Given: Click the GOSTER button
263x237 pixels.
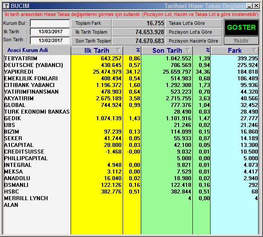Looking at the screenshot, I should tap(241, 28).
